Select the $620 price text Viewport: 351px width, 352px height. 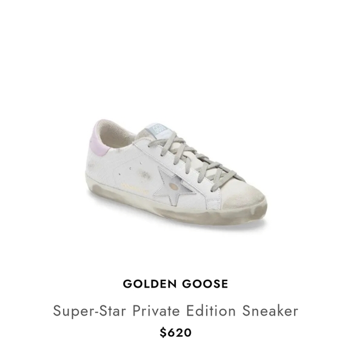(175, 333)
